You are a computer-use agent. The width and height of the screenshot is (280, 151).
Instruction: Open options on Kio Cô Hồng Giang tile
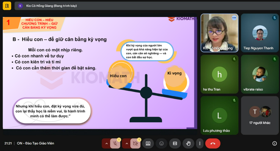tap(234, 18)
